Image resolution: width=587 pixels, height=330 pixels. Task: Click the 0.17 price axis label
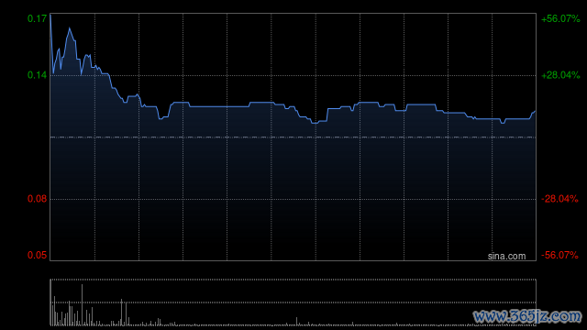click(37, 18)
